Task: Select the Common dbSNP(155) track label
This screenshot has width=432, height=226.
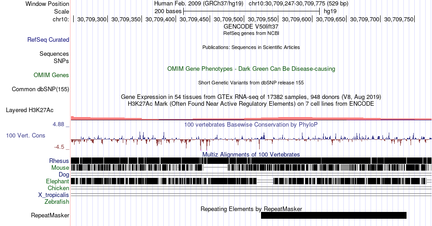Action: click(40, 89)
